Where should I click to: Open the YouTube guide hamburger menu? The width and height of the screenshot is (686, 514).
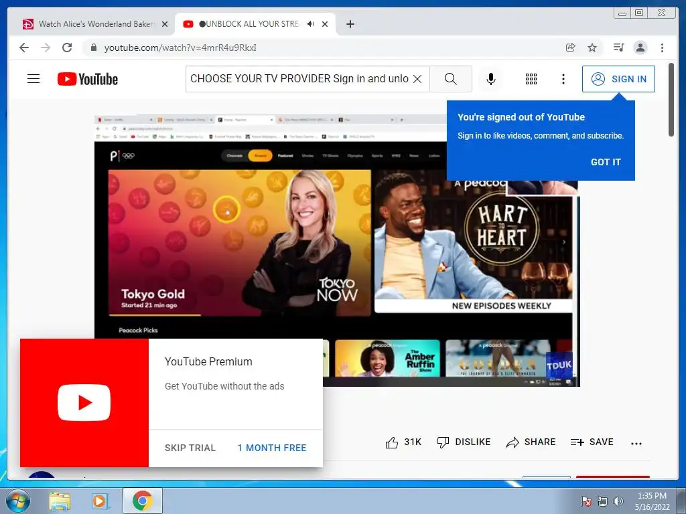coord(33,79)
